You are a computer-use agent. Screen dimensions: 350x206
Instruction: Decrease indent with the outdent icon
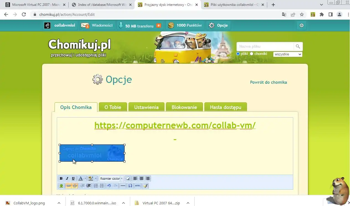pyautogui.click(x=82, y=186)
